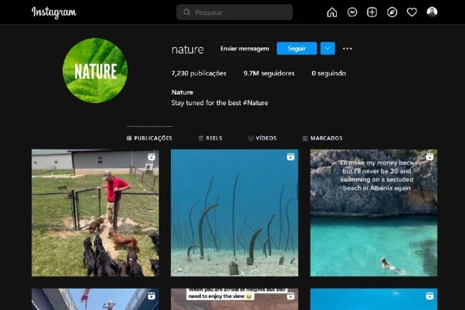Viewport: 465px width, 310px height.
Task: Click reel icon on Albania post
Action: pos(430,157)
